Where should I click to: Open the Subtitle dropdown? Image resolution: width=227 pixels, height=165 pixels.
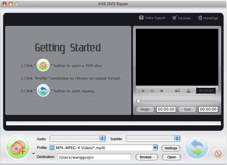[x=153, y=139]
